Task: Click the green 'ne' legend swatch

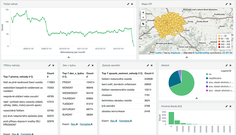Action: (x=207, y=74)
